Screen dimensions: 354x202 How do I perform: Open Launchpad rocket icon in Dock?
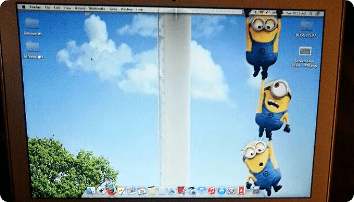pos(101,190)
